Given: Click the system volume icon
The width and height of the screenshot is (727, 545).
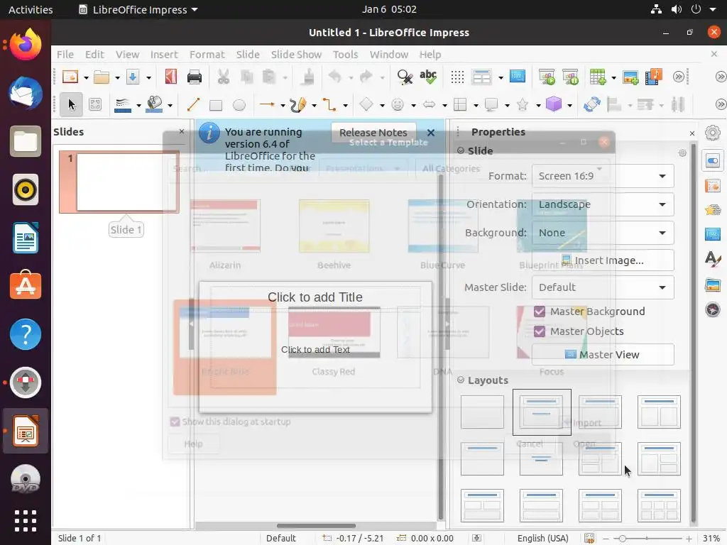Looking at the screenshot, I should (x=677, y=9).
